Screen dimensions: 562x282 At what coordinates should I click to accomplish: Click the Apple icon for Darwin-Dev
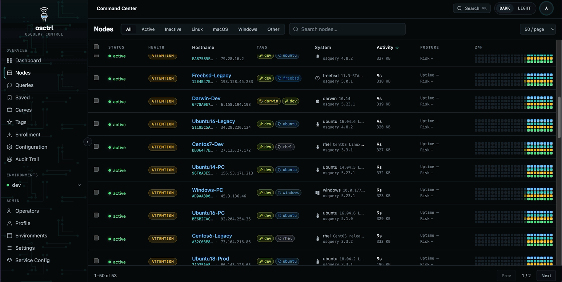[317, 101]
